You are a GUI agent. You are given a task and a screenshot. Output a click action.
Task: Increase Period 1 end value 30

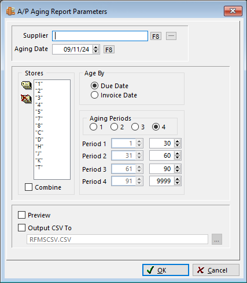coord(178,141)
